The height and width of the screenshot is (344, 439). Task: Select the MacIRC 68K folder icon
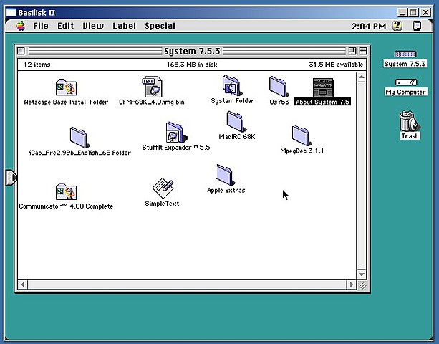(236, 121)
